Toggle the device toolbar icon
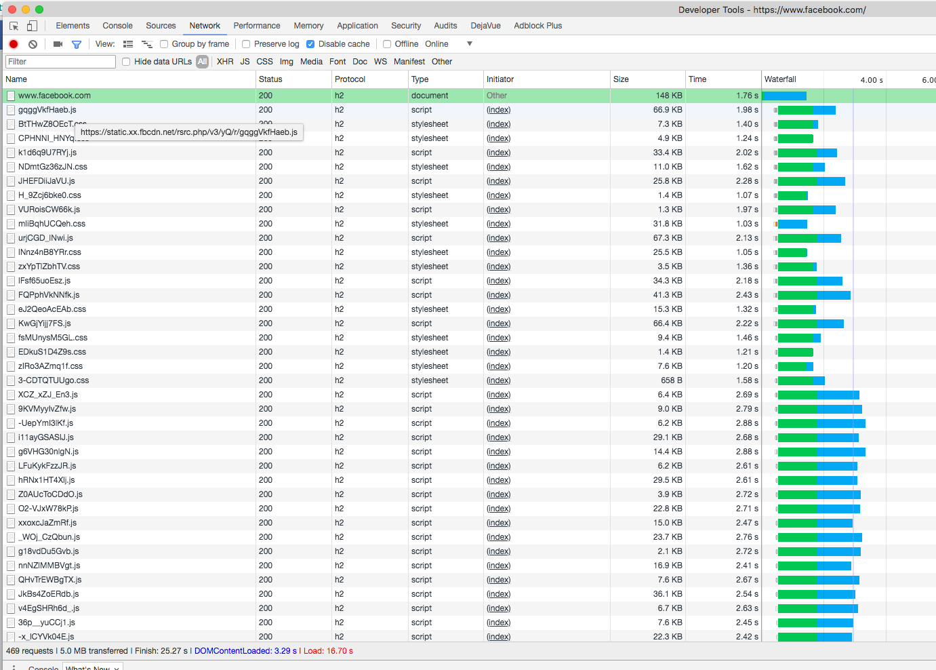This screenshot has width=936, height=670. click(x=32, y=26)
